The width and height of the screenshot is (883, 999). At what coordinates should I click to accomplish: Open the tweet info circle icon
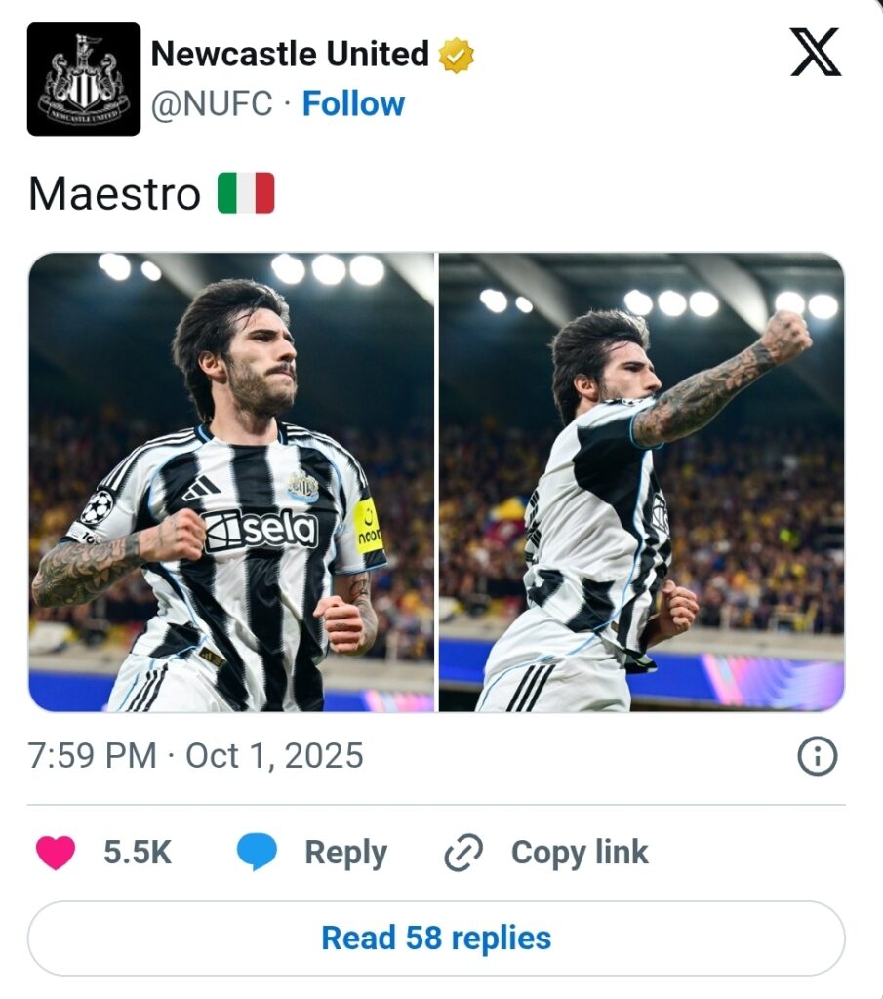[x=817, y=757]
